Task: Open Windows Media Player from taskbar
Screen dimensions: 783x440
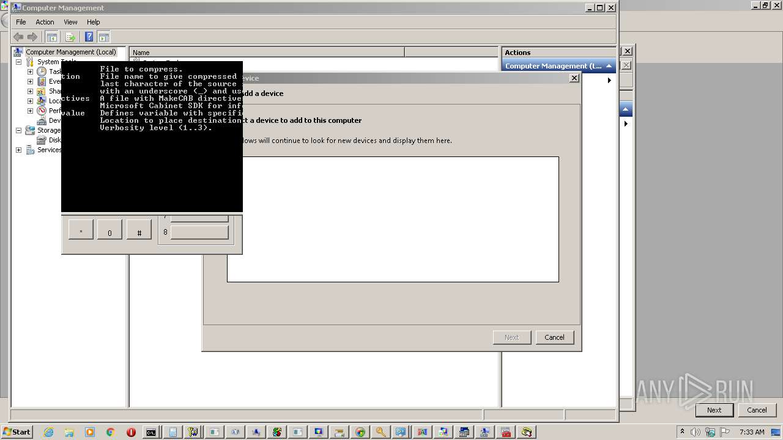Action: [90, 432]
